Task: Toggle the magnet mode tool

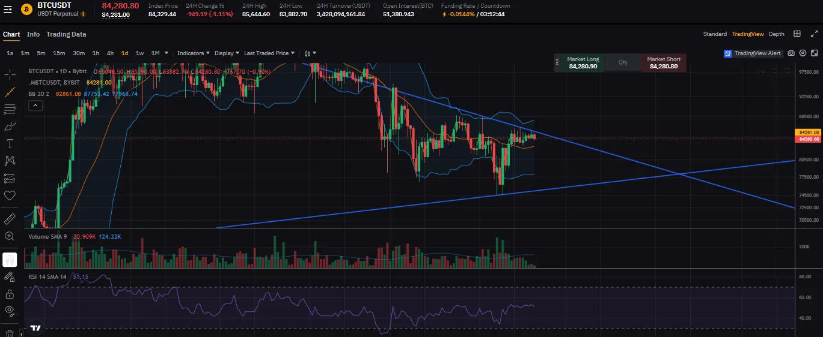Action: 10,260
